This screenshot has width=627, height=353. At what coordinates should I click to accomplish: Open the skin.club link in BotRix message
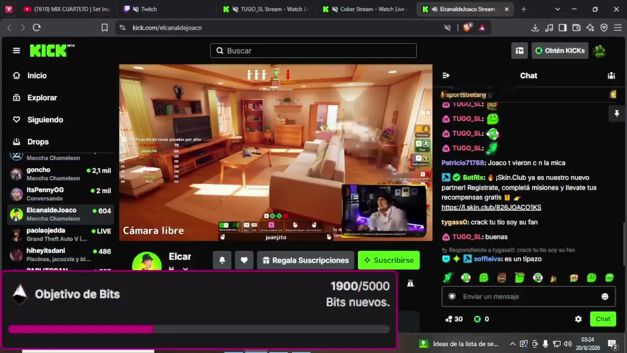pyautogui.click(x=491, y=207)
